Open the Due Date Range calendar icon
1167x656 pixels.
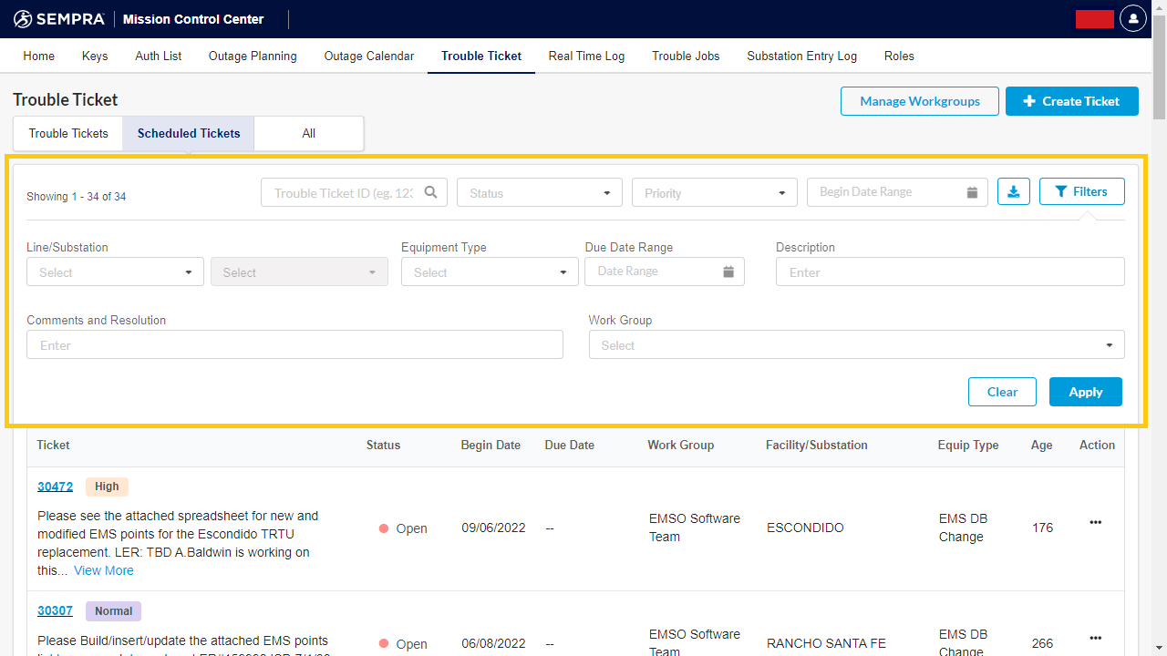click(x=728, y=272)
